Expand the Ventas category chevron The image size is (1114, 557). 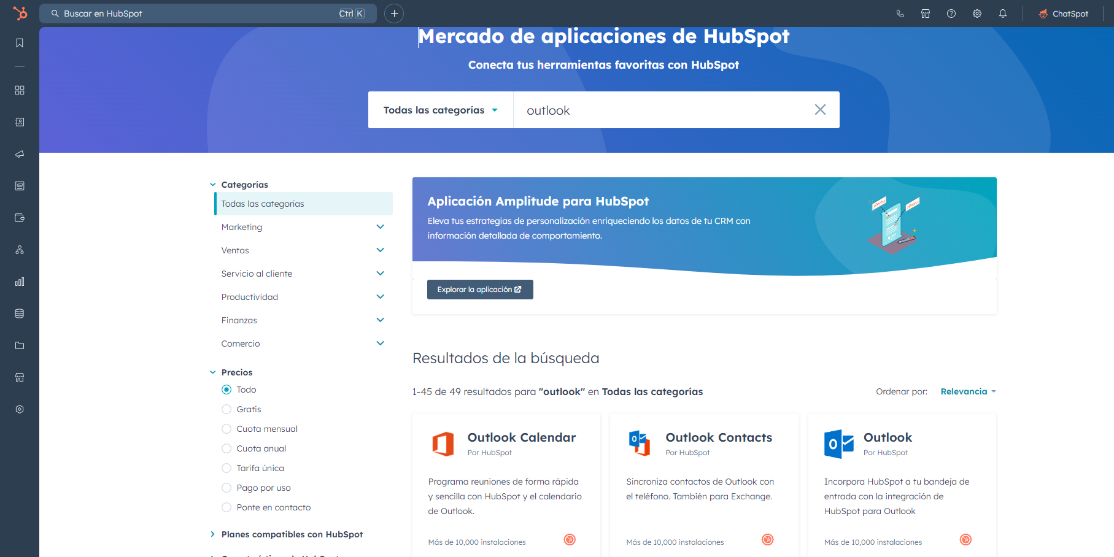coord(380,250)
